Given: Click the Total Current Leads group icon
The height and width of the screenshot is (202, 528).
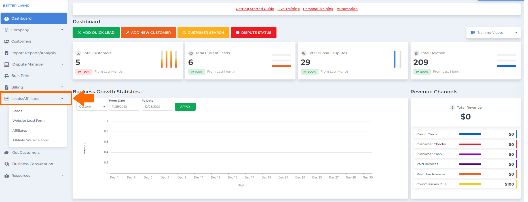Looking at the screenshot, I should pos(191,53).
